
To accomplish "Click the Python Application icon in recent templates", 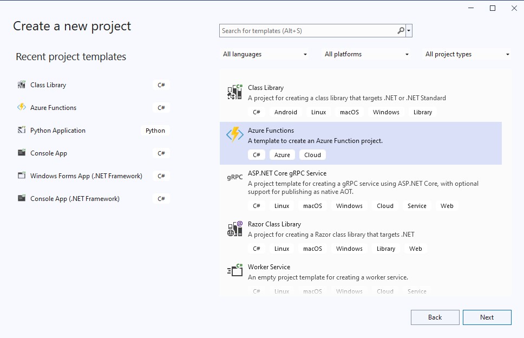I will click(x=22, y=130).
